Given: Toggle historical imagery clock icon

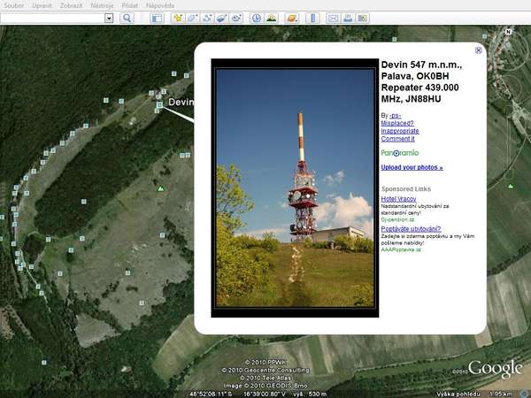Looking at the screenshot, I should 256,18.
